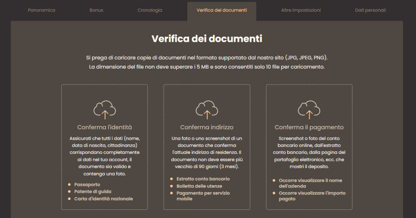
Task: Click the identity upload cloud icon
Action: point(104,109)
